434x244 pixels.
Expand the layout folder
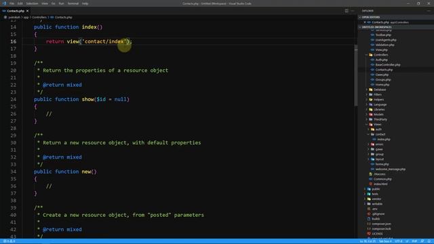380,159
